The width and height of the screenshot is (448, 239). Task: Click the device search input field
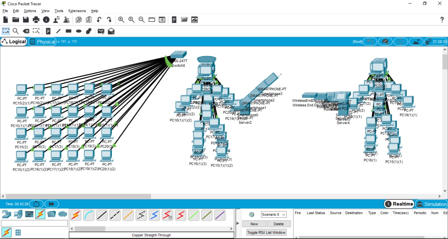point(34,223)
